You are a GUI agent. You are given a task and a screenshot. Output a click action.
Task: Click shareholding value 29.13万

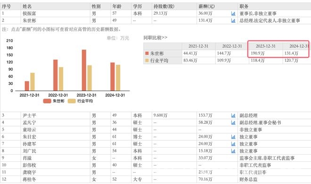(160, 14)
